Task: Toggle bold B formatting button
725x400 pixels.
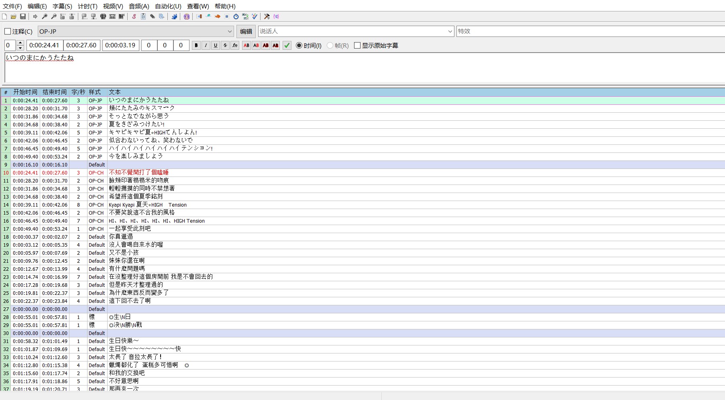Action: 196,45
